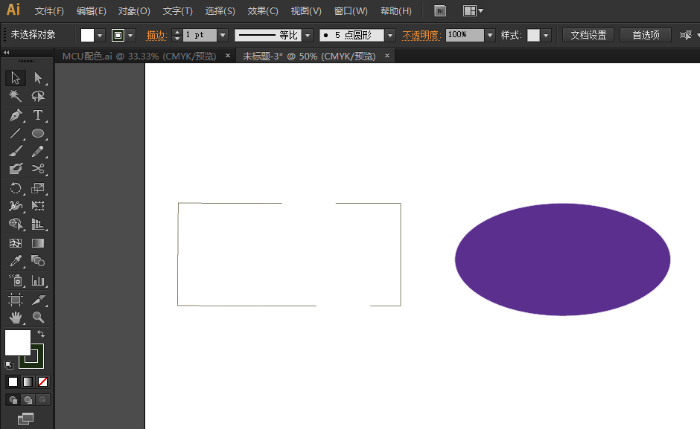The image size is (700, 429).
Task: Open Adobe Bridge via Br icon
Action: point(440,11)
